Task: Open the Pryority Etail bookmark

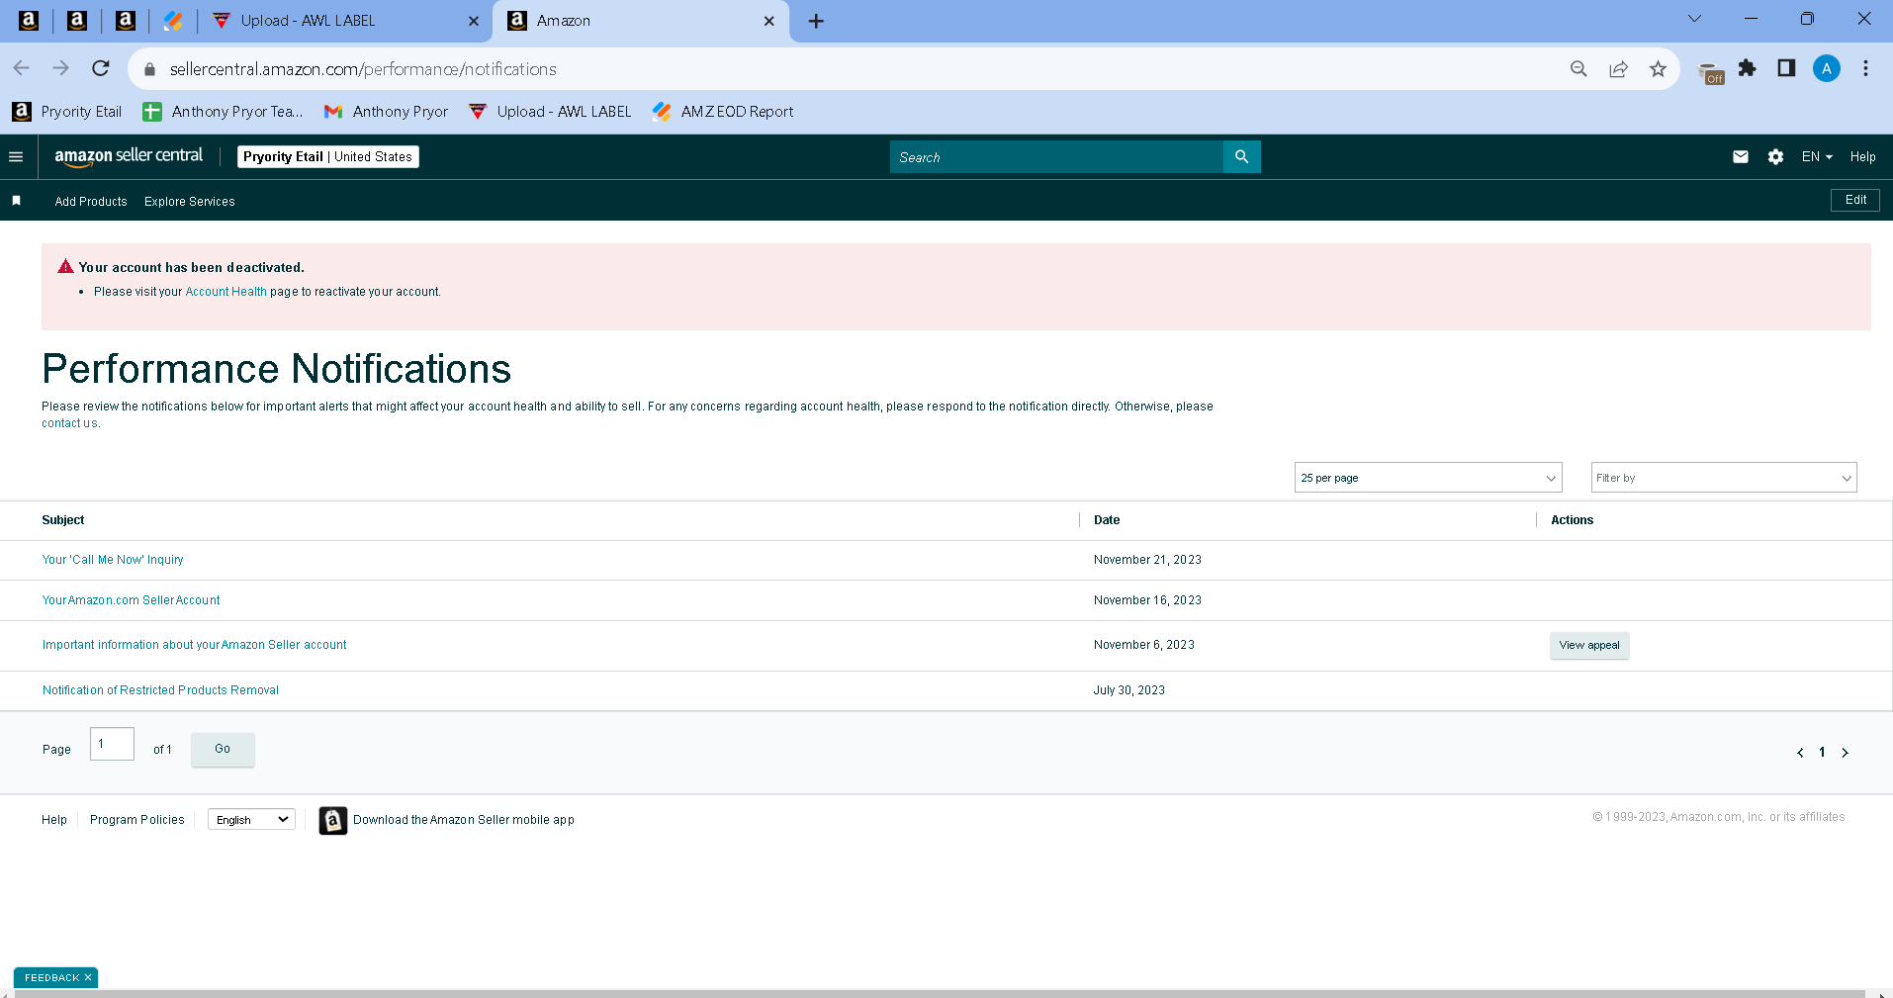Action: pyautogui.click(x=67, y=112)
